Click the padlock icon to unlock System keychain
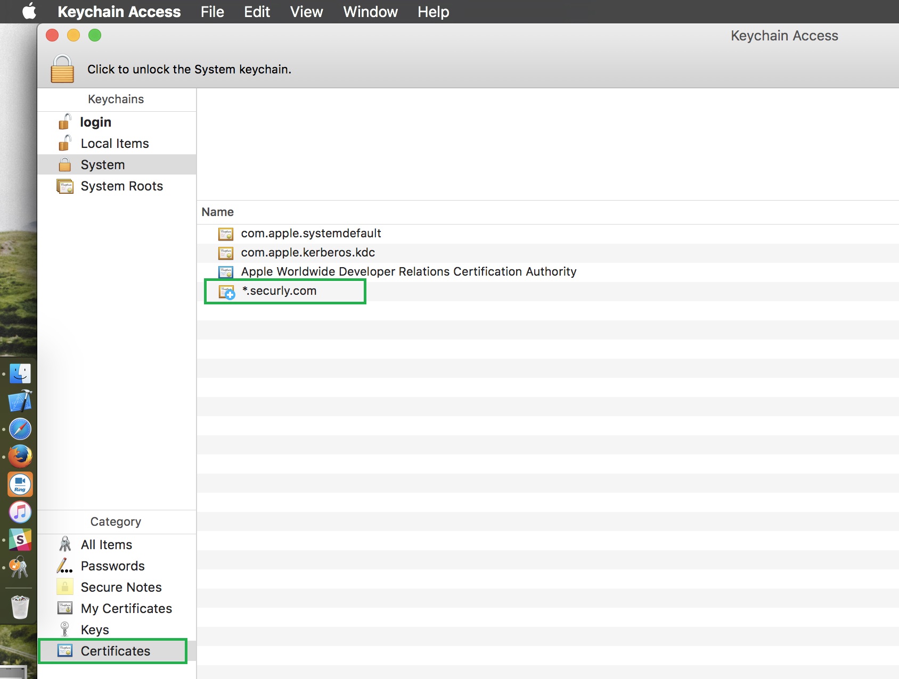This screenshot has height=679, width=899. click(x=62, y=69)
